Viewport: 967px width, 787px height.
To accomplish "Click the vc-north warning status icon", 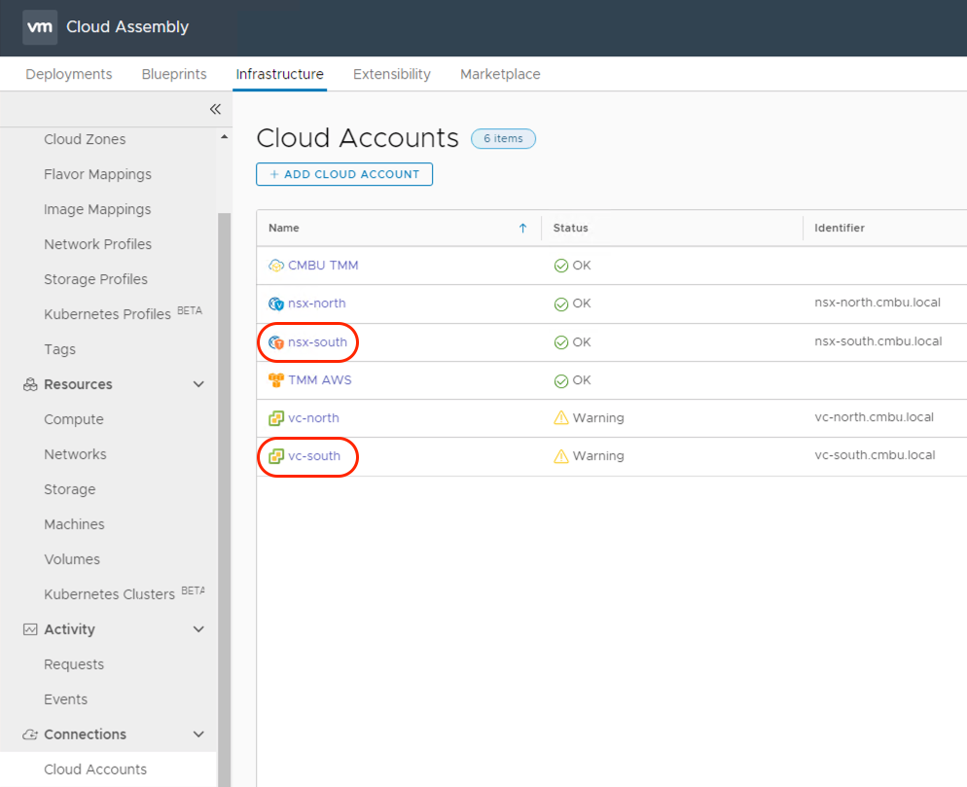I will 560,418.
